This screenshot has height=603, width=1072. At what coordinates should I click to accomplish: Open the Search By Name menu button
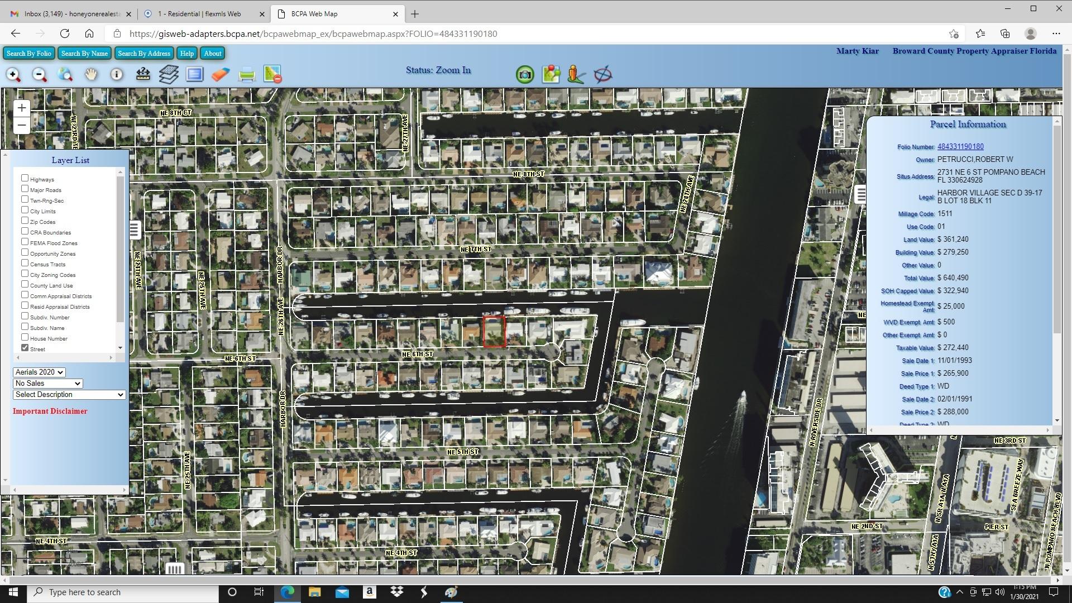[x=84, y=54]
